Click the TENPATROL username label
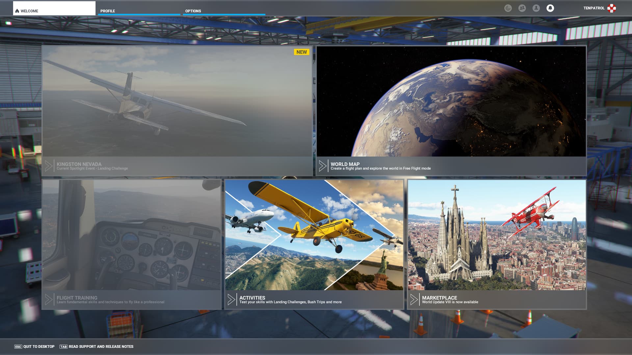Screen dimensions: 632x355 [x=594, y=8]
